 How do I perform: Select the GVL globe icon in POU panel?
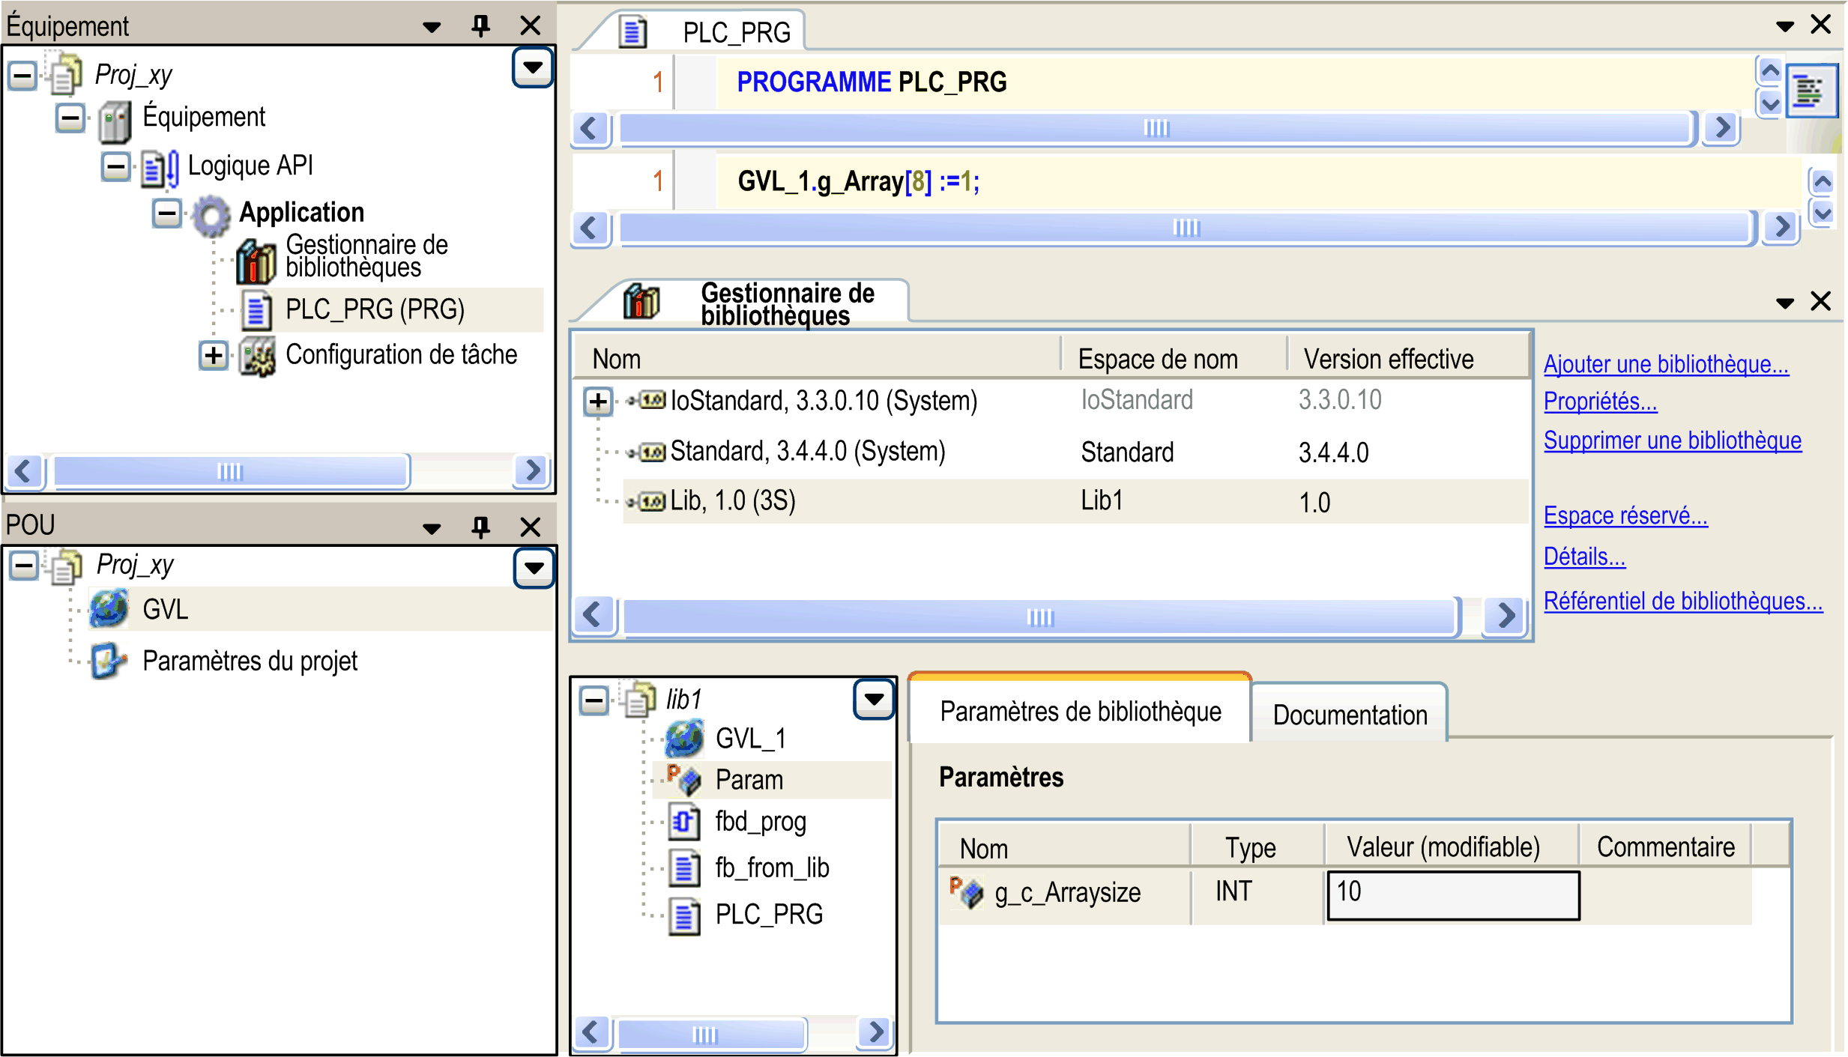[109, 608]
